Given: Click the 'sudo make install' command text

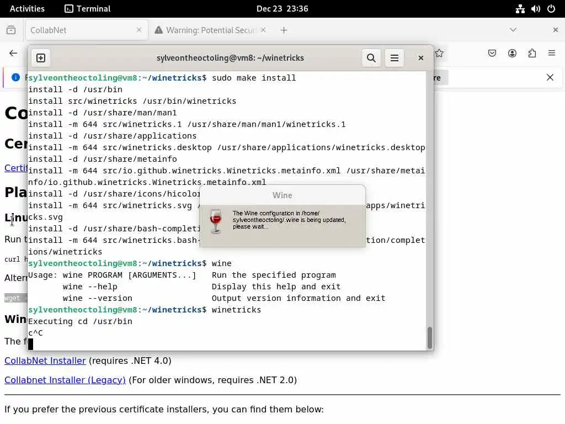Looking at the screenshot, I should (x=254, y=78).
